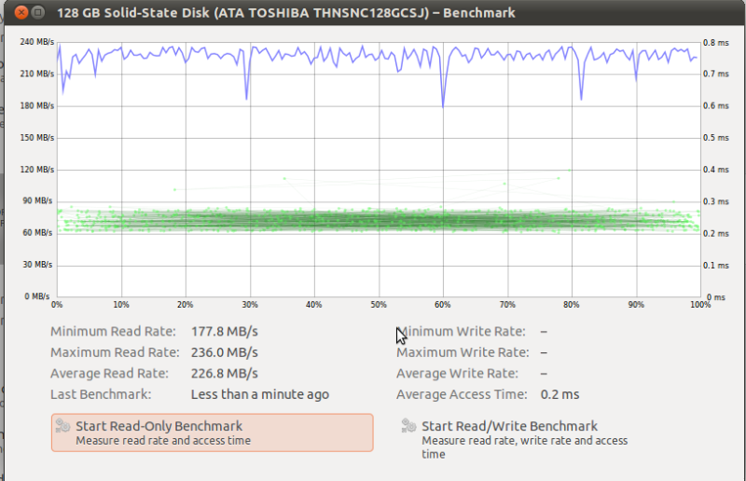The height and width of the screenshot is (481, 746).
Task: Click the gears icon on Read-Only Benchmark
Action: [62, 425]
